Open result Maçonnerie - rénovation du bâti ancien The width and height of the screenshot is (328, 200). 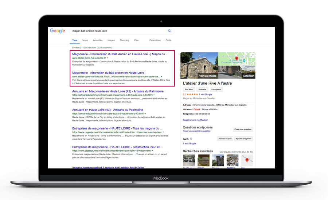109,73
